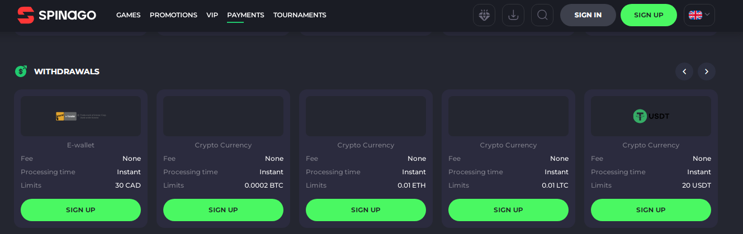Open the VIP menu item
The image size is (743, 234).
212,15
